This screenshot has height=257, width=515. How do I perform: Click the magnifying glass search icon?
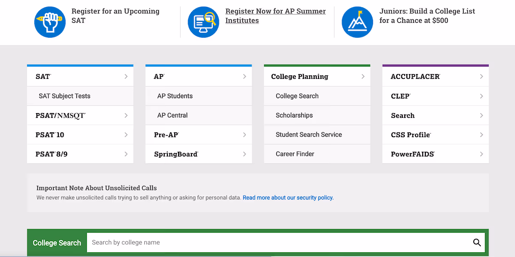coord(477,242)
